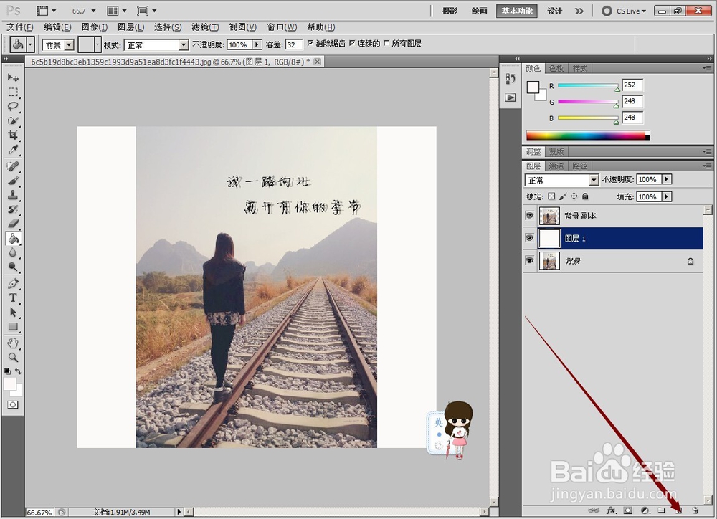Select the Move tool
Image resolution: width=717 pixels, height=519 pixels.
tap(13, 77)
